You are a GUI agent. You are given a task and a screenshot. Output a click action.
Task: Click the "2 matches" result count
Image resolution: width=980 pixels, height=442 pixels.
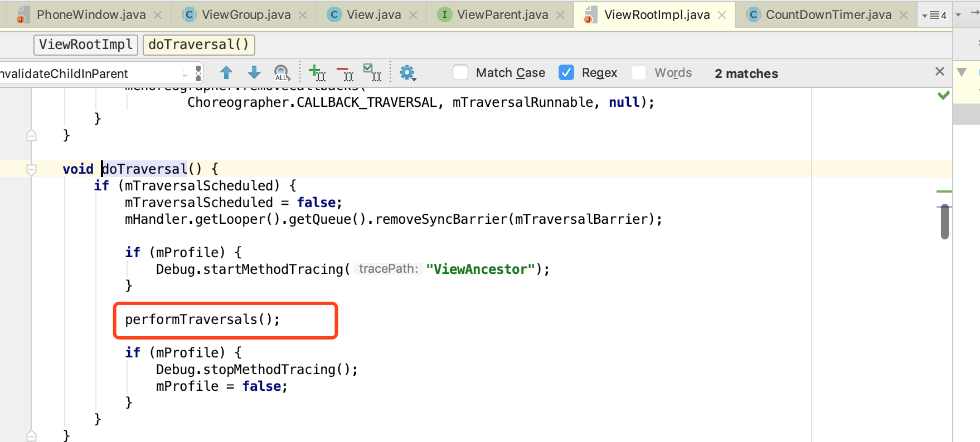(x=746, y=73)
